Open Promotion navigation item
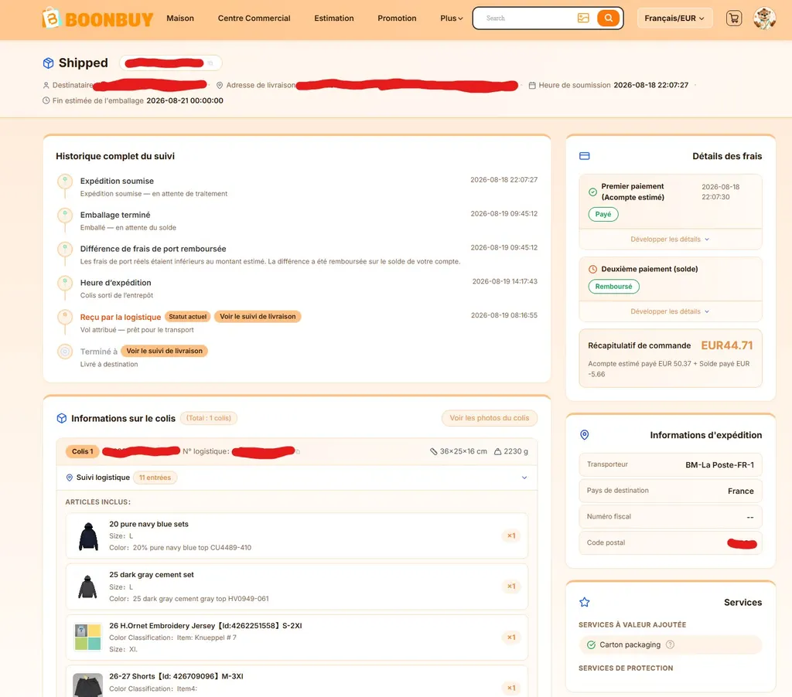792x697 pixels. pos(397,19)
